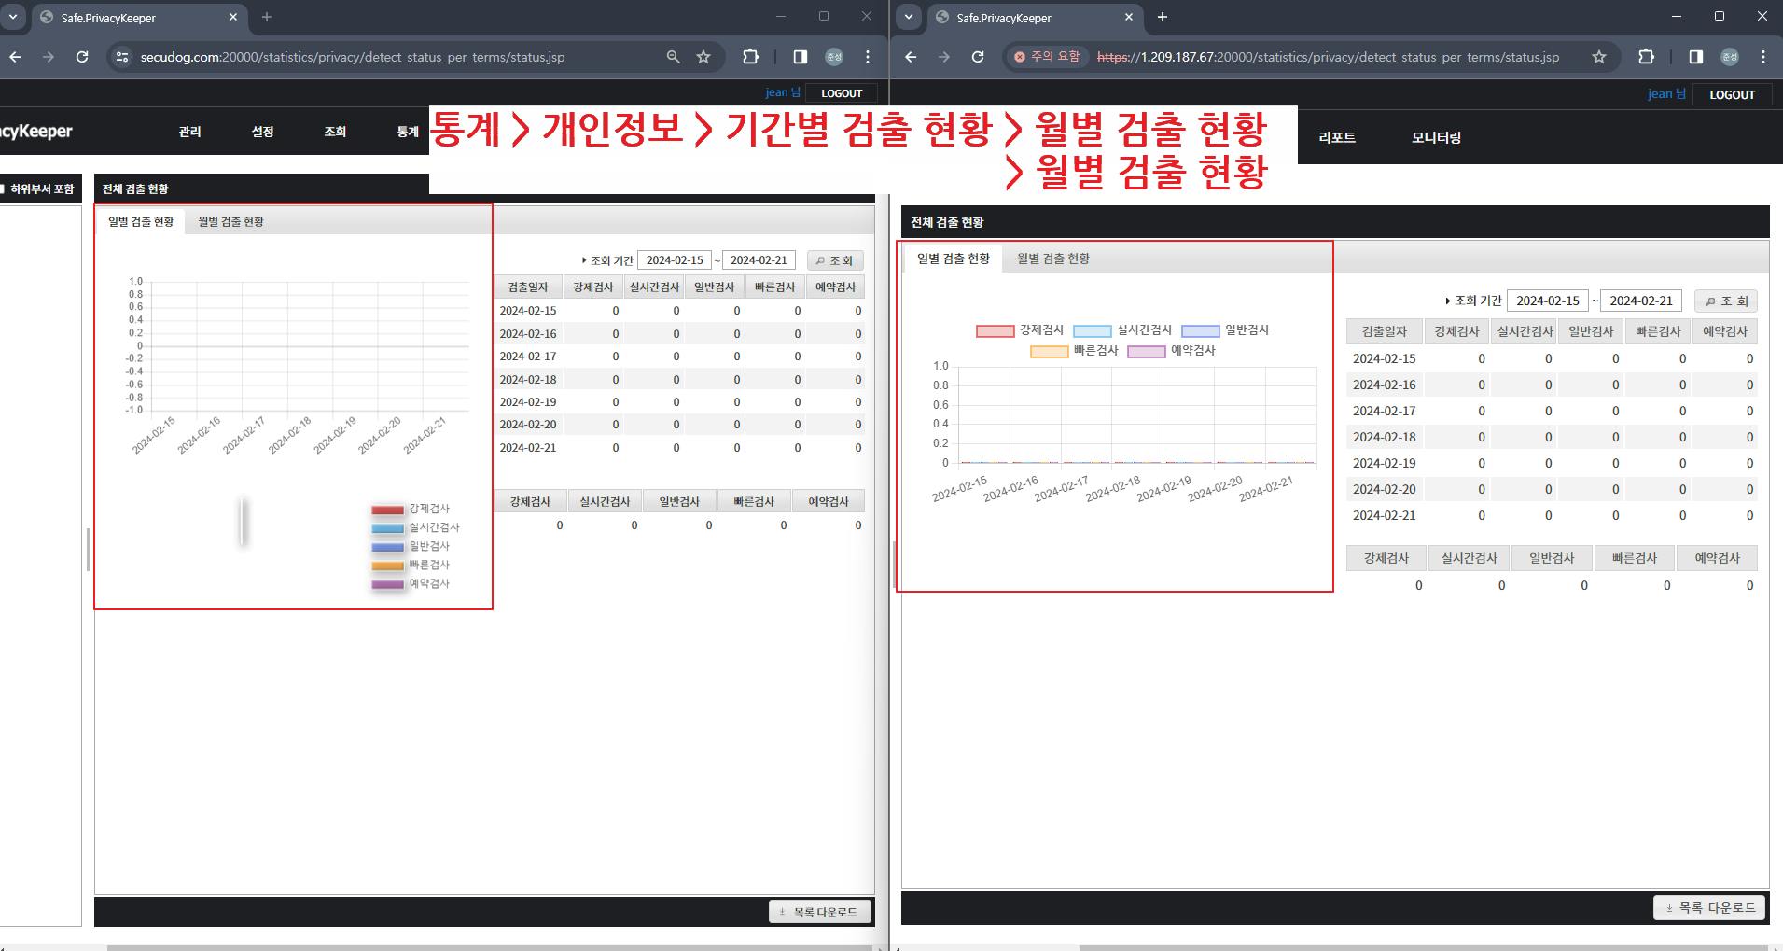
Task: Close Safe.PrivacyKeeper tab in left browser
Action: coord(233,17)
